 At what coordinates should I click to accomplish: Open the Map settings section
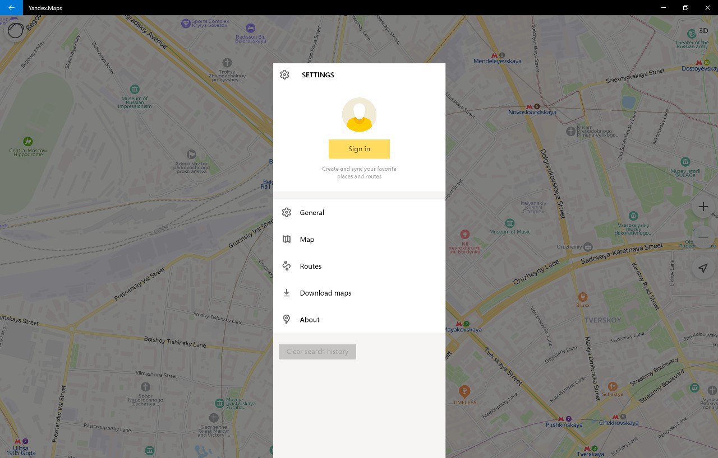pyautogui.click(x=359, y=240)
